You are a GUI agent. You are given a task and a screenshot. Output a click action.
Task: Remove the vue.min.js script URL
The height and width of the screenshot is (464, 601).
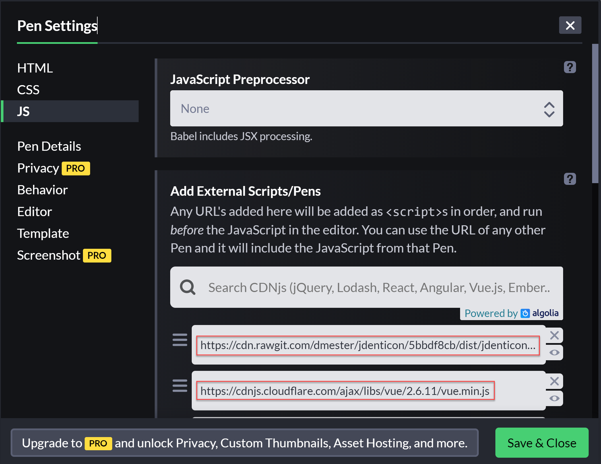pyautogui.click(x=554, y=381)
